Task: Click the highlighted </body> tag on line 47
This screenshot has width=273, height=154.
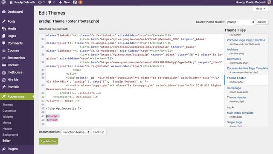Action: [52, 116]
